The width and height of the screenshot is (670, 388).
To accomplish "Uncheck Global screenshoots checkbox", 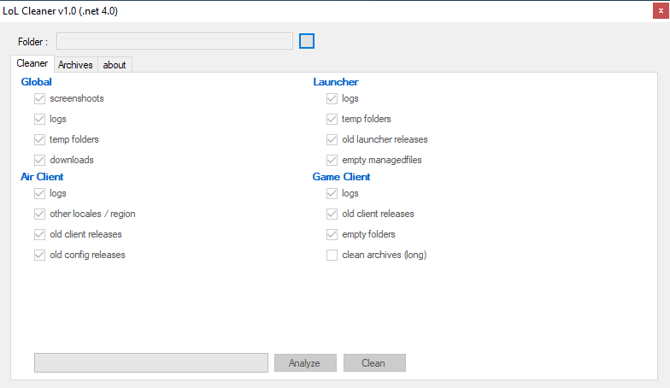I will [x=39, y=99].
